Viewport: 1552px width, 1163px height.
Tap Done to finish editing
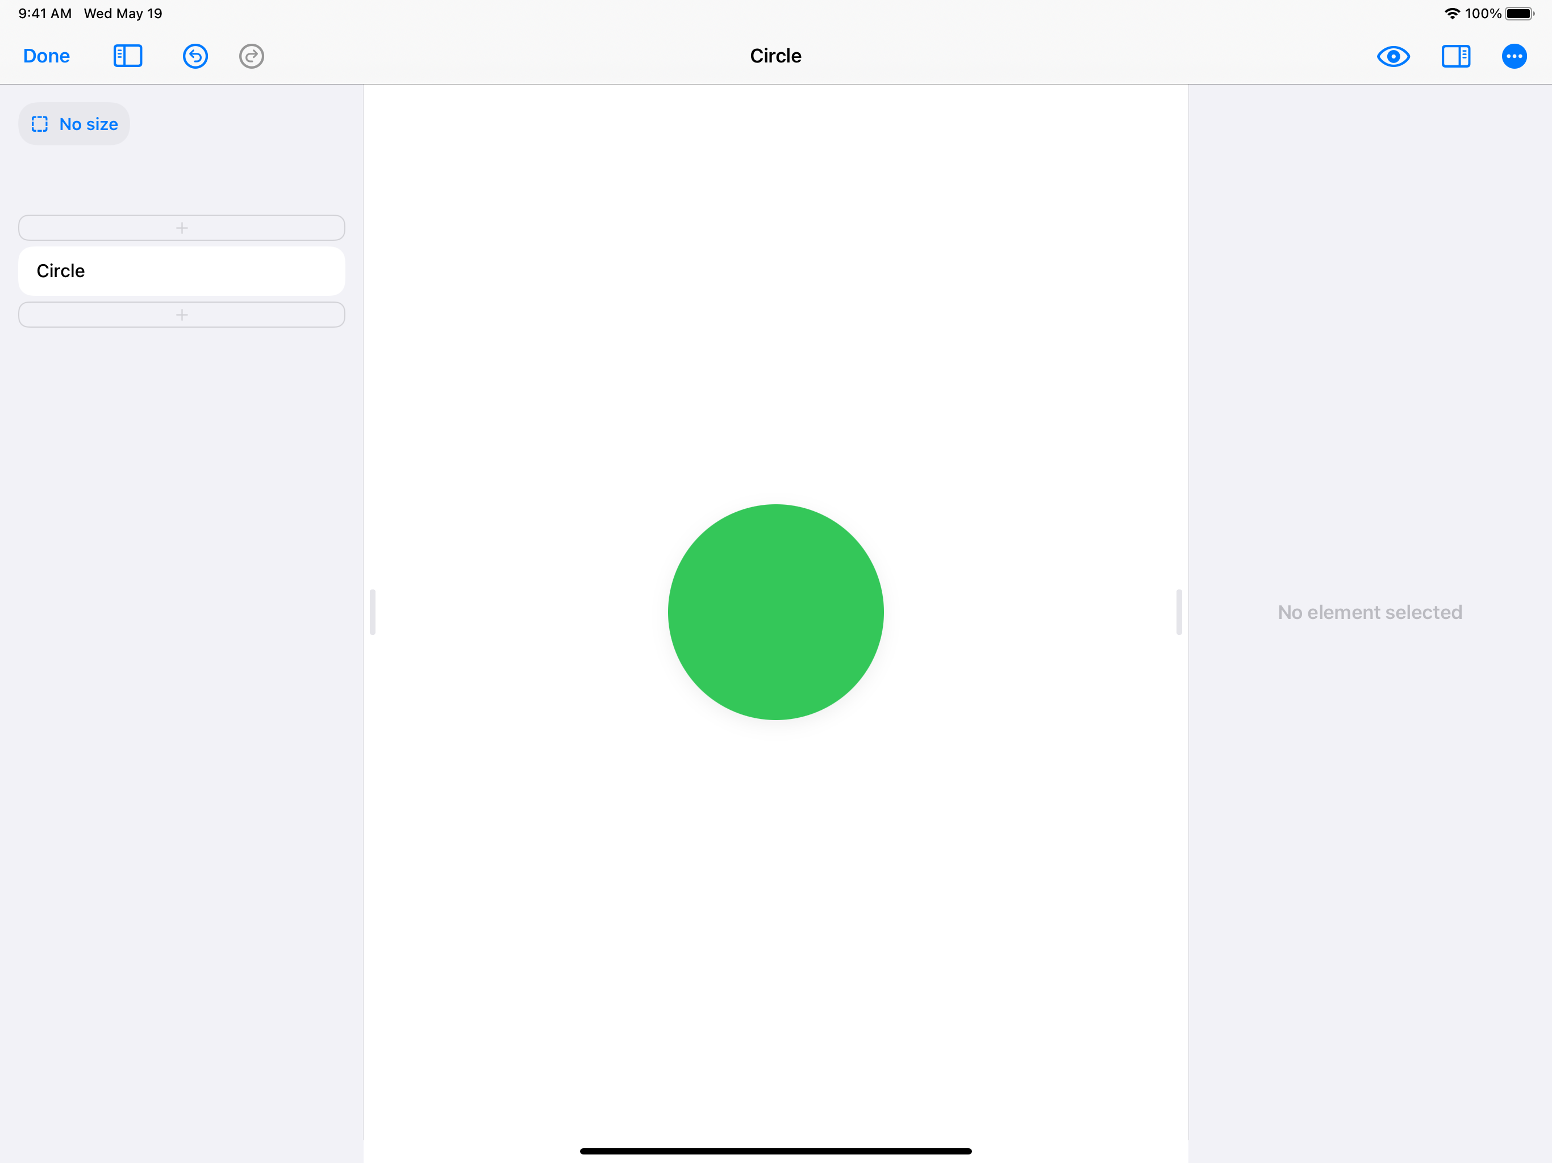coord(47,56)
